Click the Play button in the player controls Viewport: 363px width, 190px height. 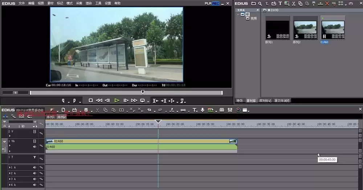(x=117, y=101)
